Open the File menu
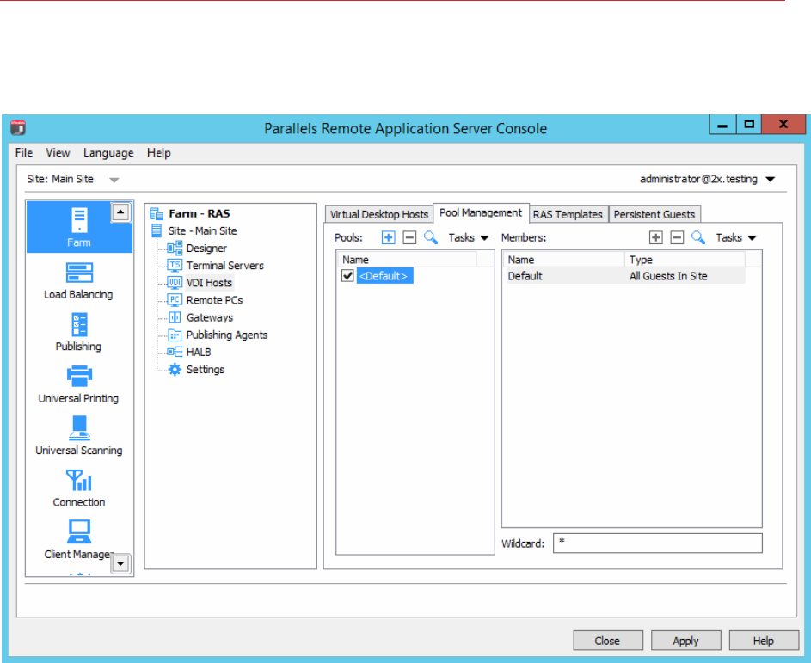 click(24, 152)
